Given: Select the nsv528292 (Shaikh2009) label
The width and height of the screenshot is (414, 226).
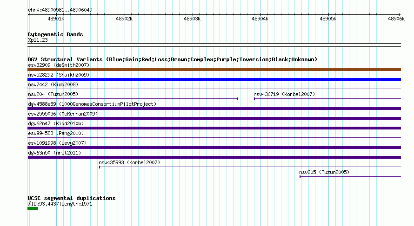Looking at the screenshot, I should [x=59, y=75].
